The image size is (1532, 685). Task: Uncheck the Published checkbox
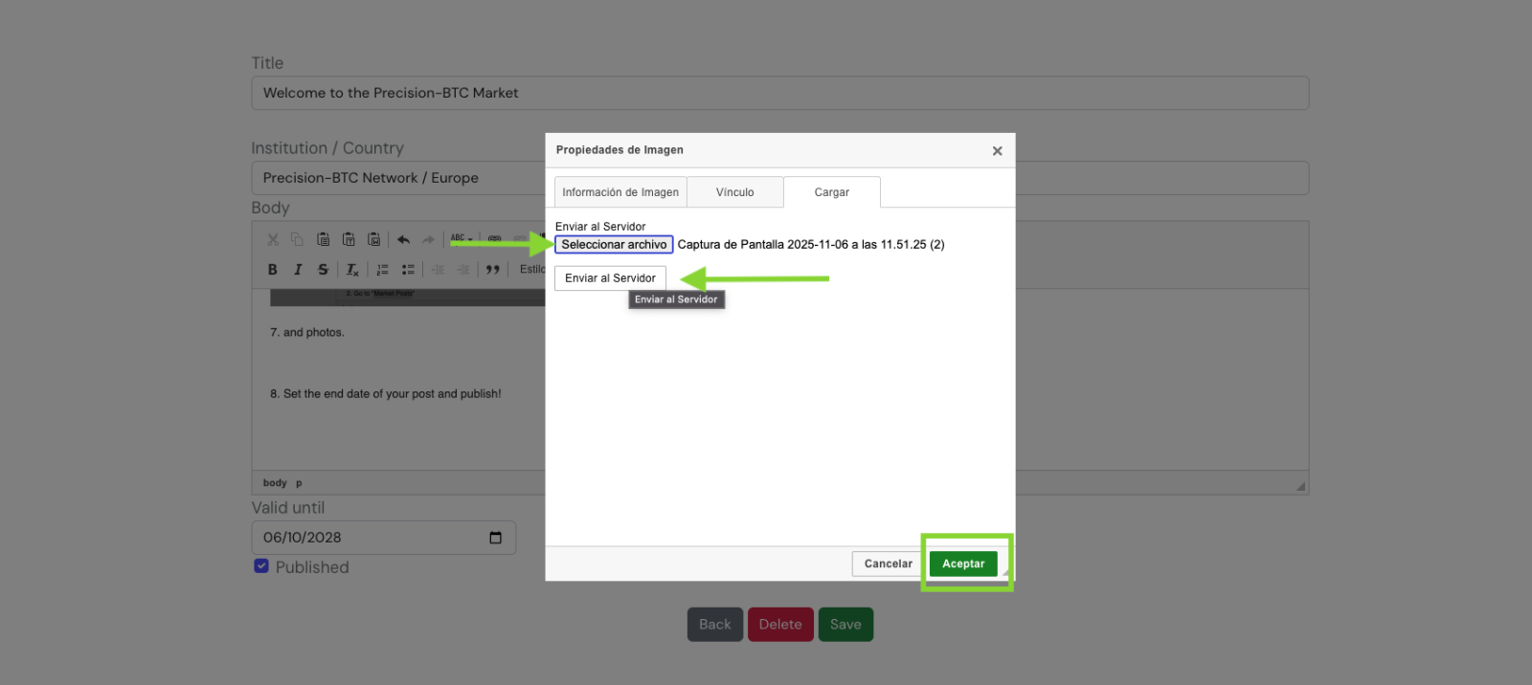(261, 566)
